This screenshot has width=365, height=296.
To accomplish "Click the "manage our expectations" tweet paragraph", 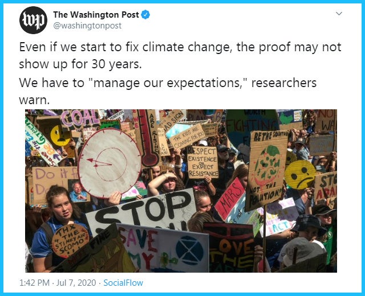I will [x=167, y=91].
